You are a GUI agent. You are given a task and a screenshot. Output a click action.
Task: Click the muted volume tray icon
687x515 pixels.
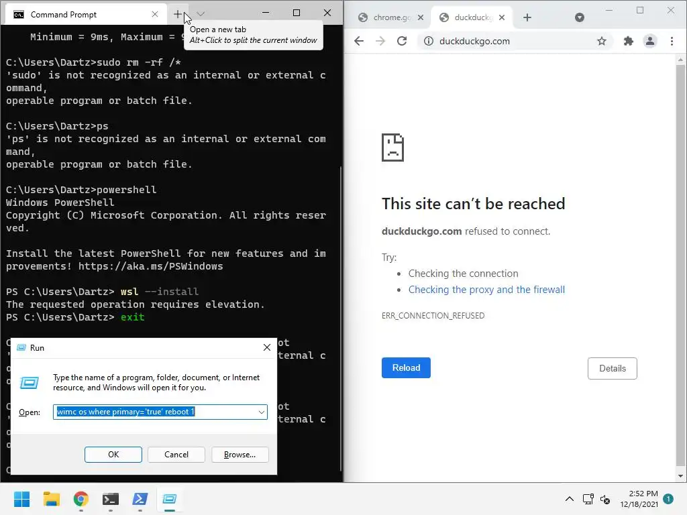coord(605,499)
